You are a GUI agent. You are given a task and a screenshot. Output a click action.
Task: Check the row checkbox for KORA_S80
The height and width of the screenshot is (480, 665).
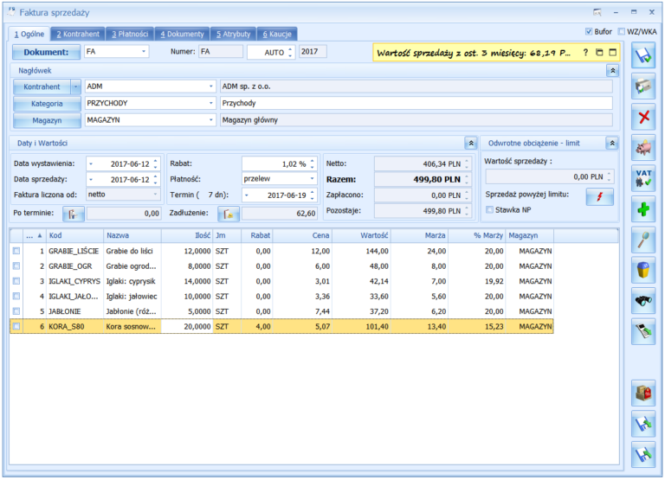click(x=16, y=326)
